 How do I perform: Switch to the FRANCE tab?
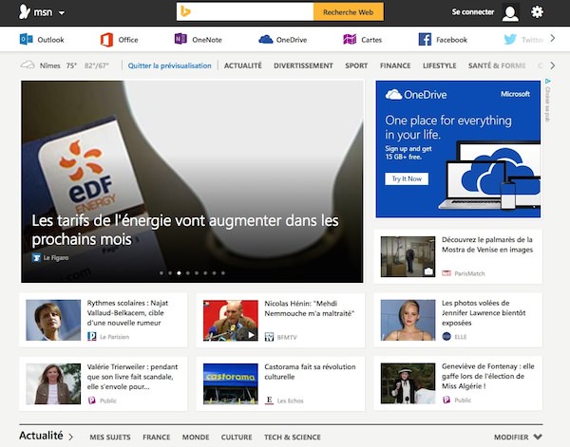point(157,438)
